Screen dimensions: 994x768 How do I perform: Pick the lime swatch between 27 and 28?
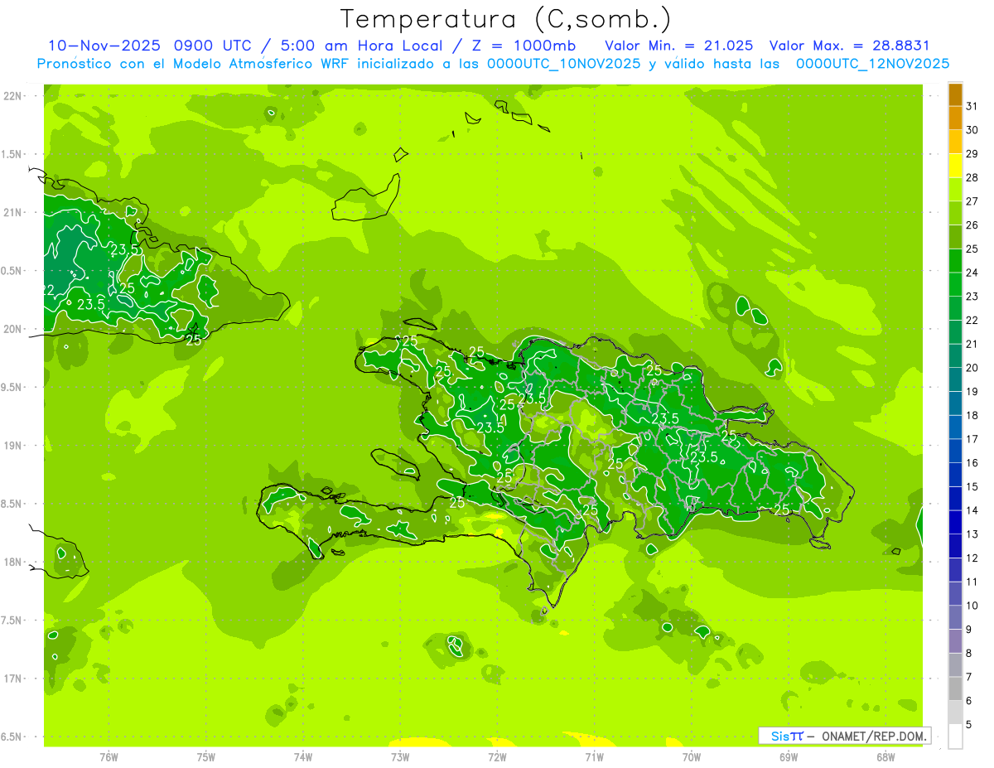955,189
